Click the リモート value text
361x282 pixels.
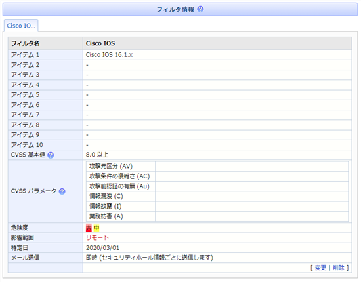pyautogui.click(x=97, y=237)
